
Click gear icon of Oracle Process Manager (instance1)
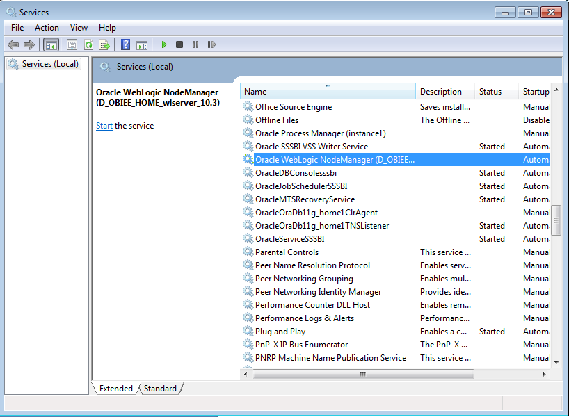click(248, 133)
